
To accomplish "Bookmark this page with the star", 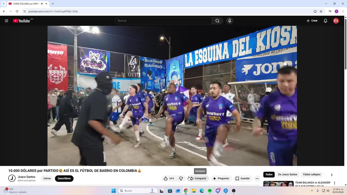I will tap(321, 11).
